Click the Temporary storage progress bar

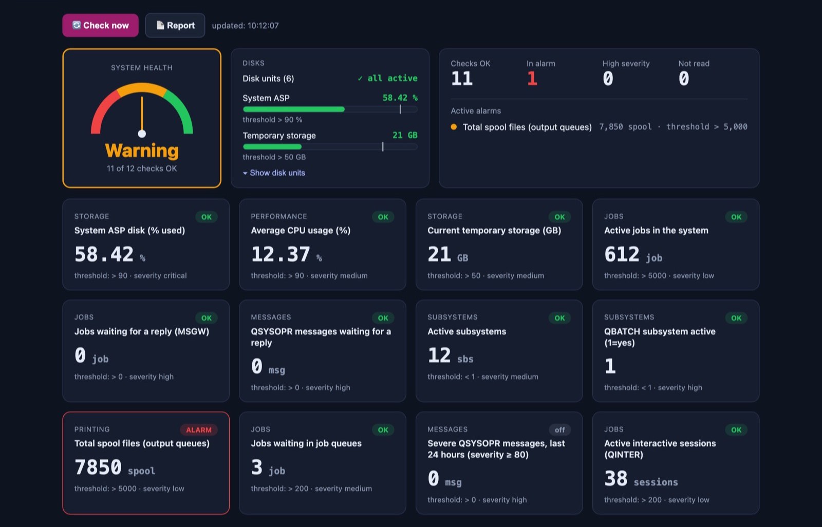point(330,147)
